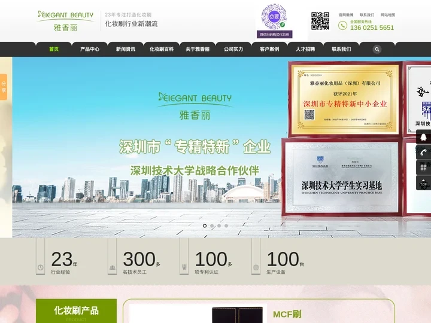
Task: Click the purple WeChat mini-program QR code
Action: (274, 17)
